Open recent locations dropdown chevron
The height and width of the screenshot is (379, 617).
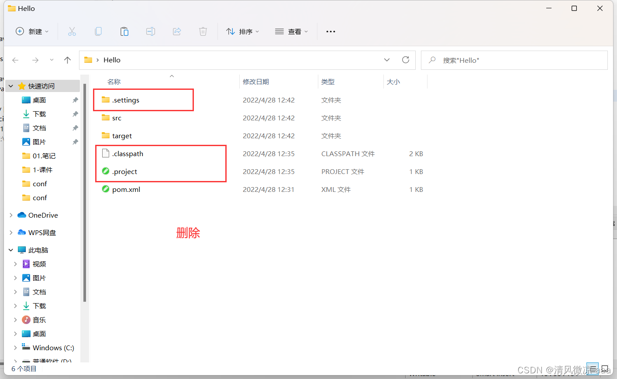click(52, 60)
